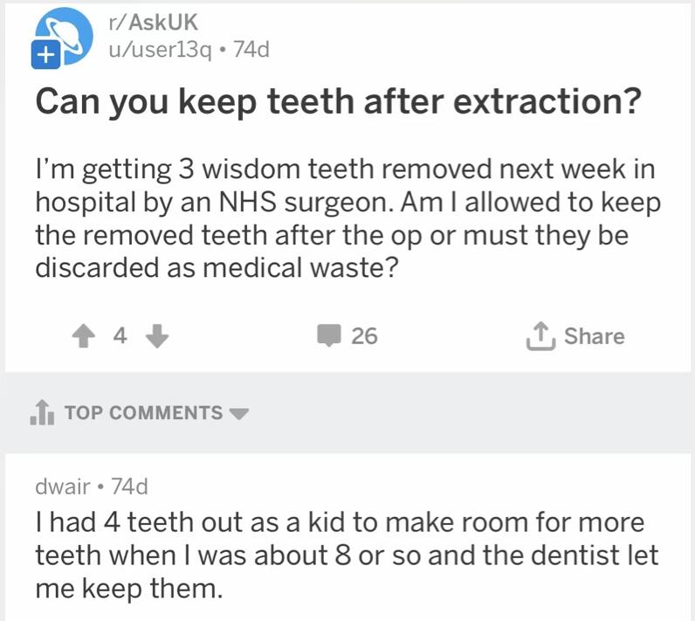Viewport: 695px width, 621px height.
Task: Click the 26 comments count
Action: [364, 335]
